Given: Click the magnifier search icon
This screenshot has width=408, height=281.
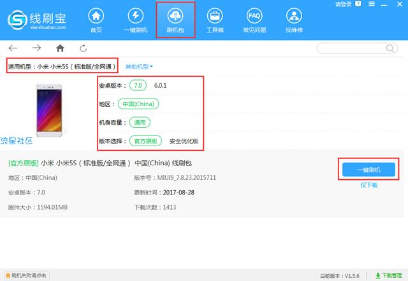Looking at the screenshot, I should [390, 48].
